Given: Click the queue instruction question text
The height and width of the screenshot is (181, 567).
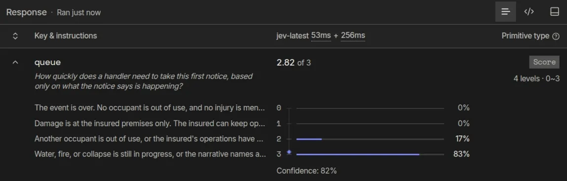Looking at the screenshot, I should pos(144,82).
